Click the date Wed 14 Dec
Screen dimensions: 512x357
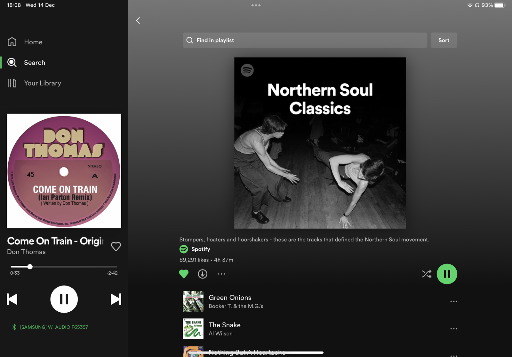[40, 5]
